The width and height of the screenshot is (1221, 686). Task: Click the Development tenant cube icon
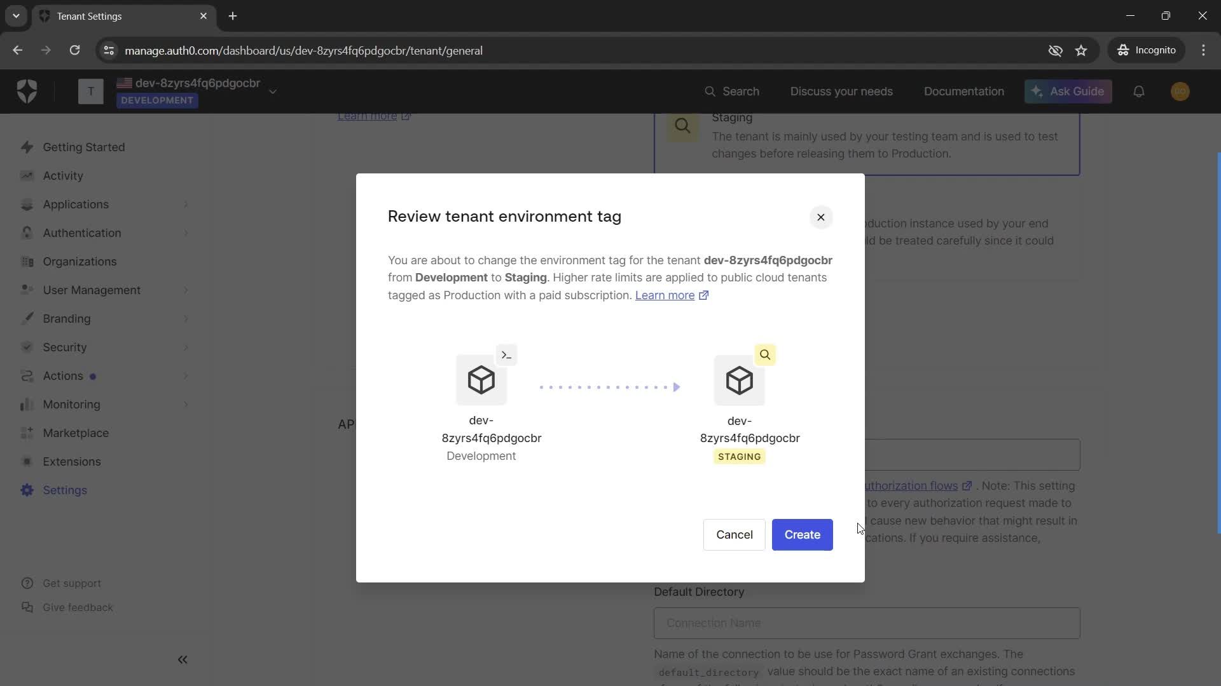click(x=481, y=380)
